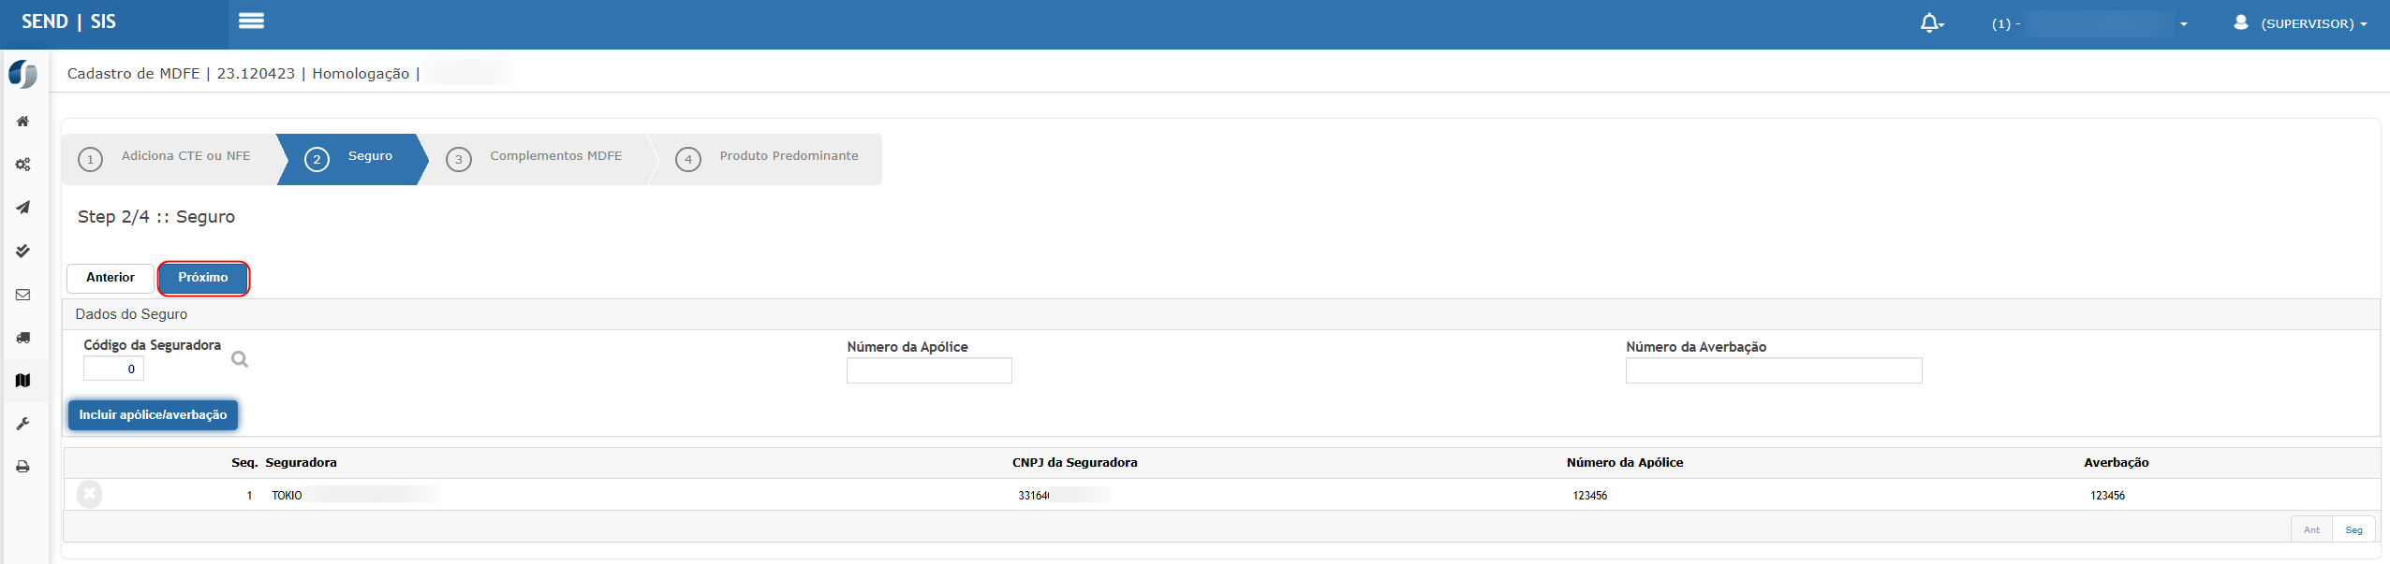Screen dimensions: 2390x564
Task: Focus the Número da Averbação field
Action: (x=1774, y=370)
